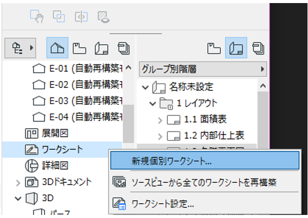Click the left tree scroll-up arrow
Image resolution: width=308 pixels, height=218 pixels.
coord(129,68)
